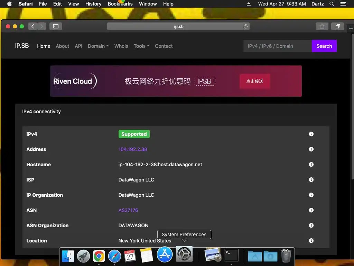
Task: Open the Contact nav link
Action: click(164, 46)
